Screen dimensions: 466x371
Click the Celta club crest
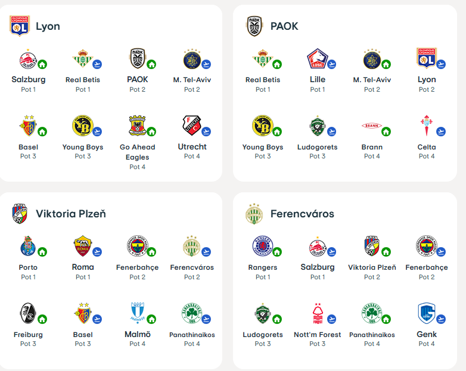click(425, 126)
